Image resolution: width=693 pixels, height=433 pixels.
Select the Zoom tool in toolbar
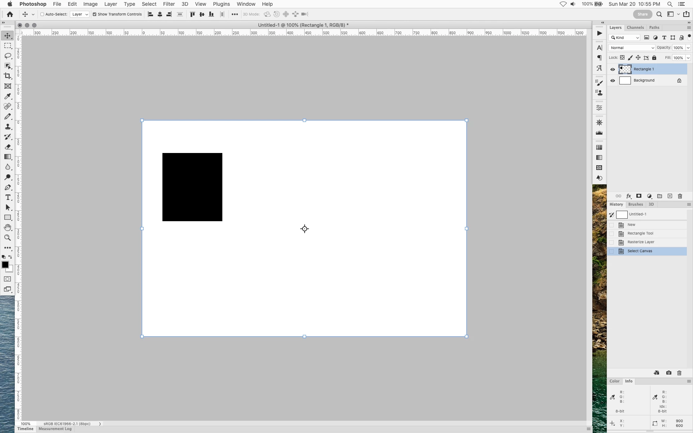point(8,238)
